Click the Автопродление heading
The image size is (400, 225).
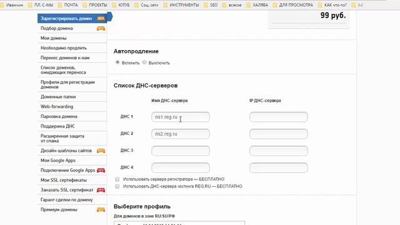coord(136,51)
